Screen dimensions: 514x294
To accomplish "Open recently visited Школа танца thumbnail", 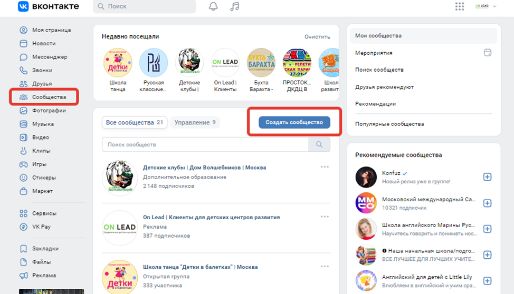I will [x=118, y=63].
